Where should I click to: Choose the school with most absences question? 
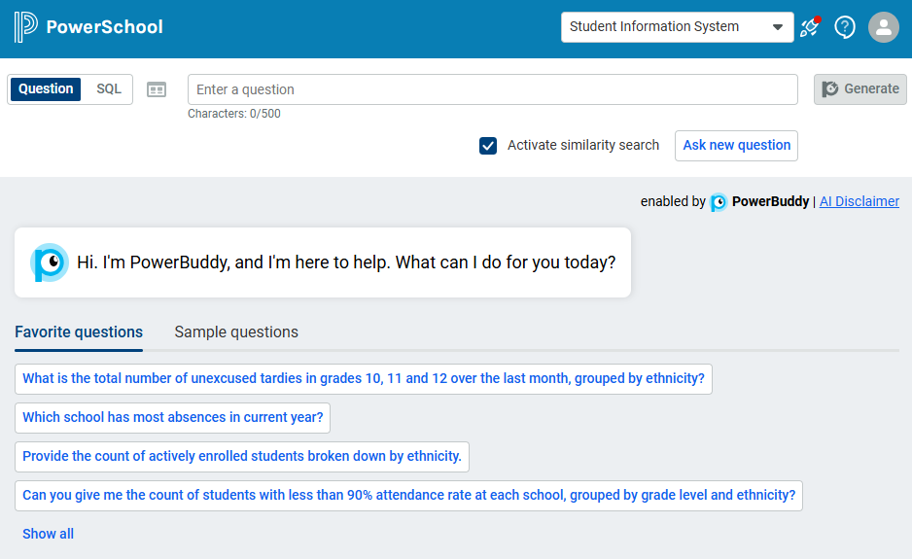click(173, 418)
